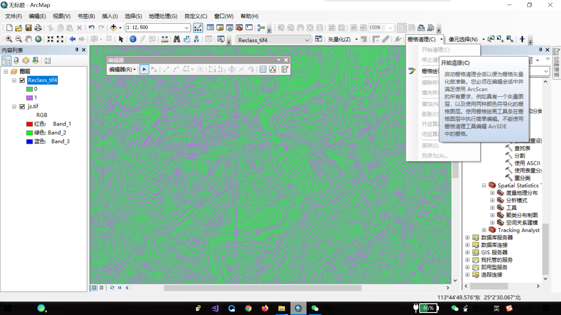Open the Bookmarks menu

tap(86, 16)
